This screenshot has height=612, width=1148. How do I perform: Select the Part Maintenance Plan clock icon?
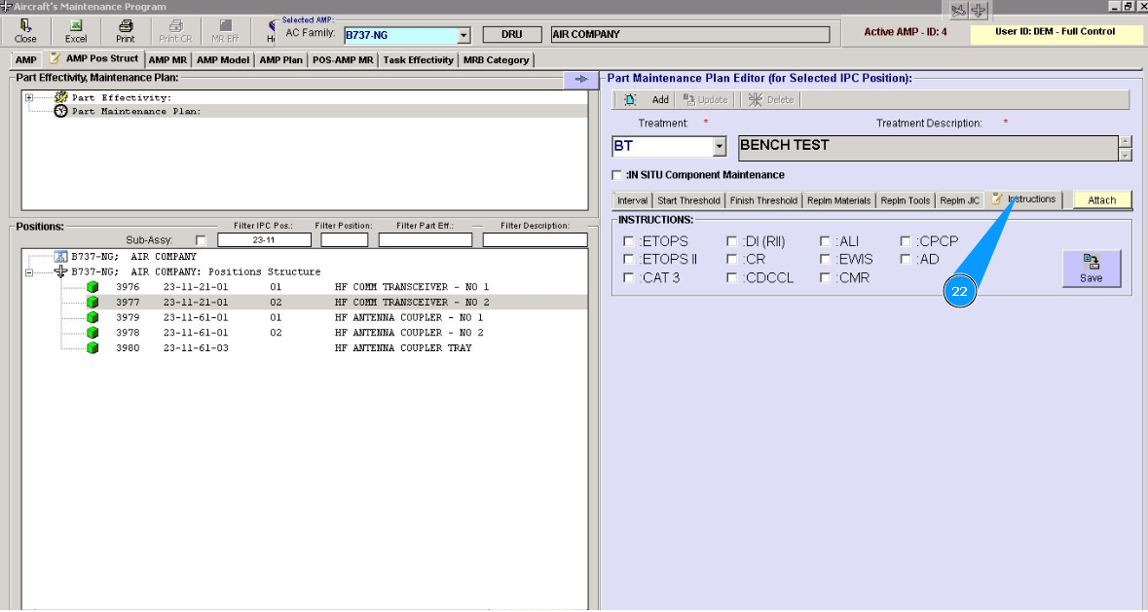(61, 112)
